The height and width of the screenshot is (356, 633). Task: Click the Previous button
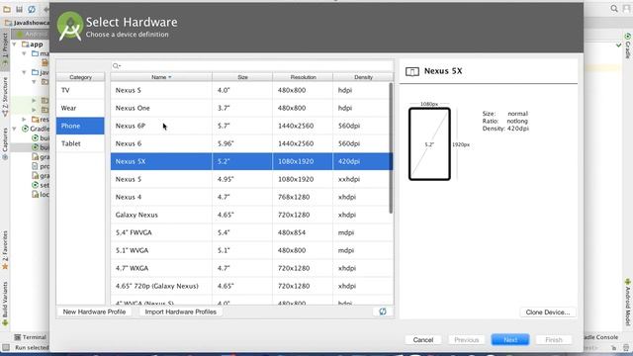pyautogui.click(x=466, y=340)
